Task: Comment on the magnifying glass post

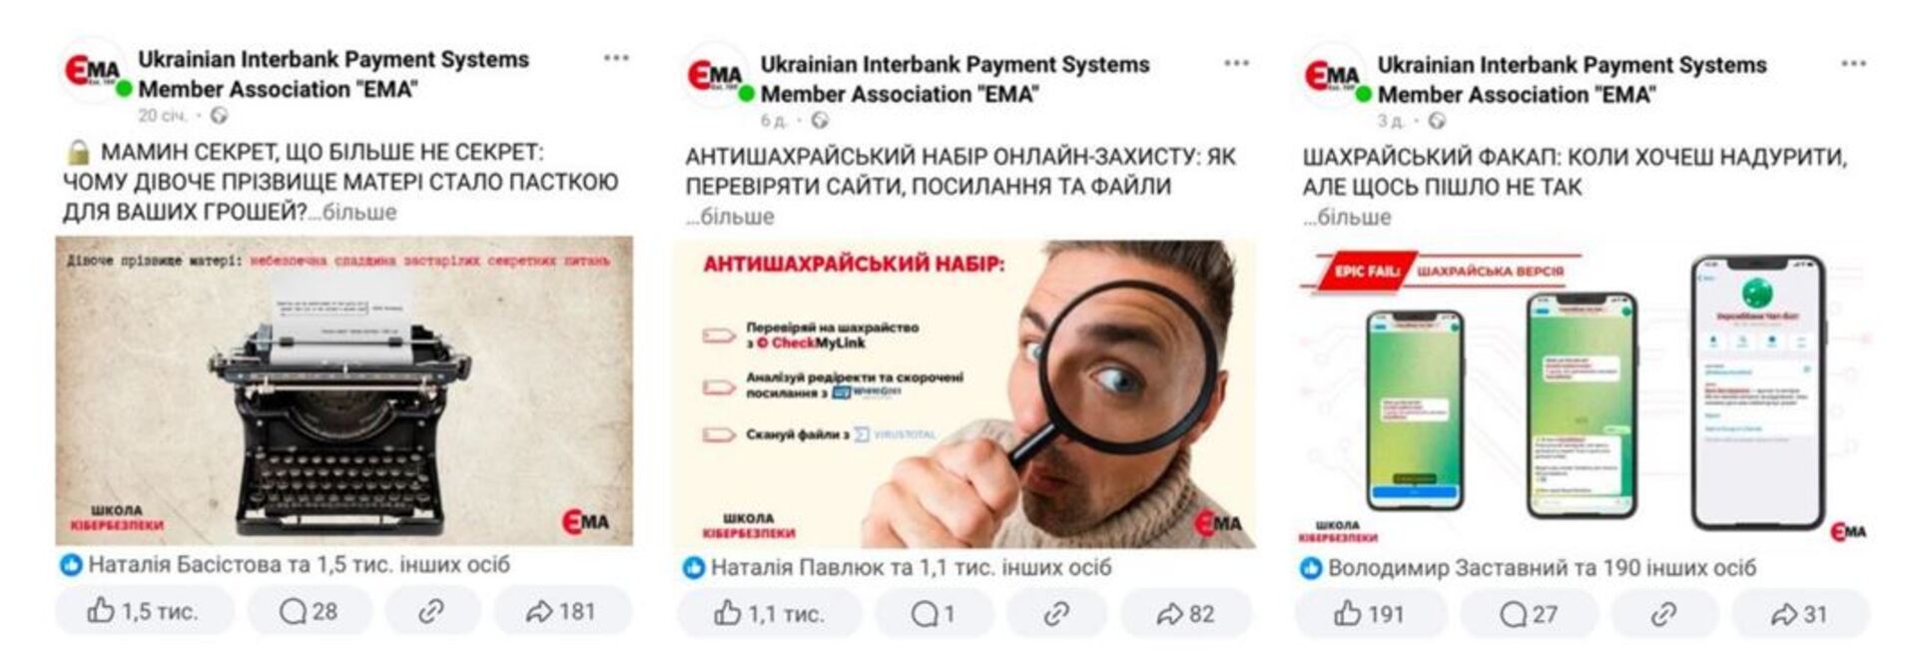Action: [934, 613]
